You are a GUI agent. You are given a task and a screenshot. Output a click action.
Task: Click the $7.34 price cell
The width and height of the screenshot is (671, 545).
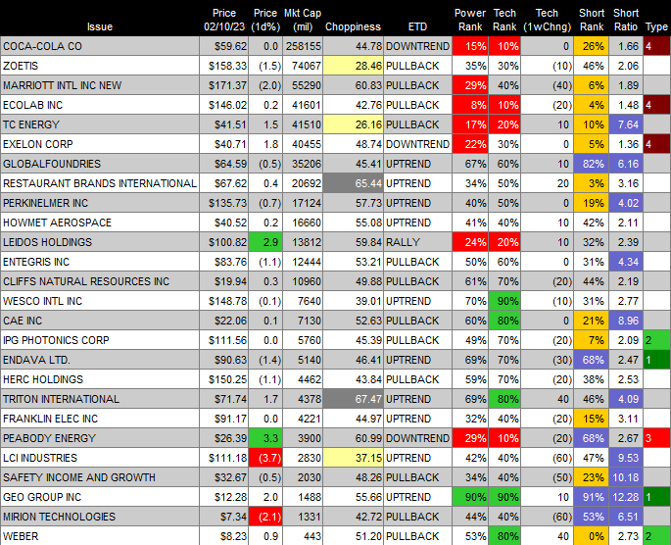[223, 518]
